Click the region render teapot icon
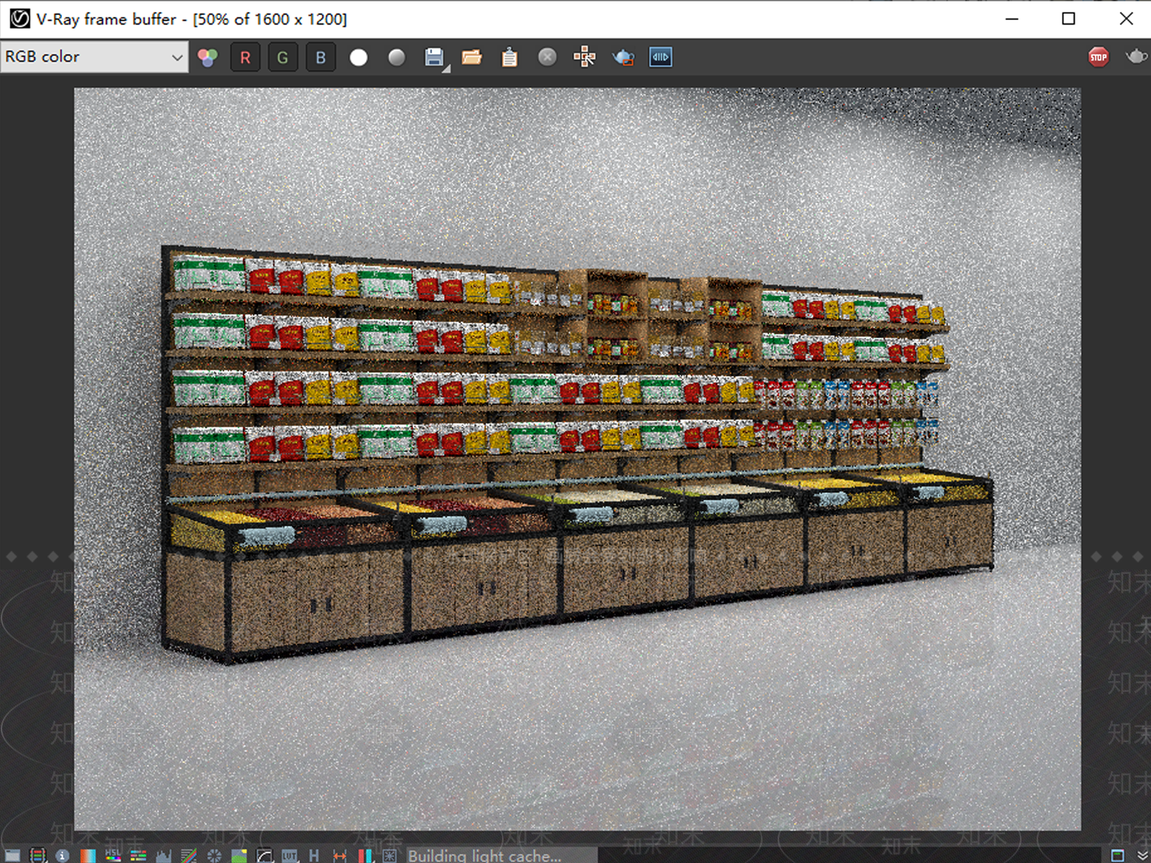This screenshot has width=1151, height=863. 623,58
